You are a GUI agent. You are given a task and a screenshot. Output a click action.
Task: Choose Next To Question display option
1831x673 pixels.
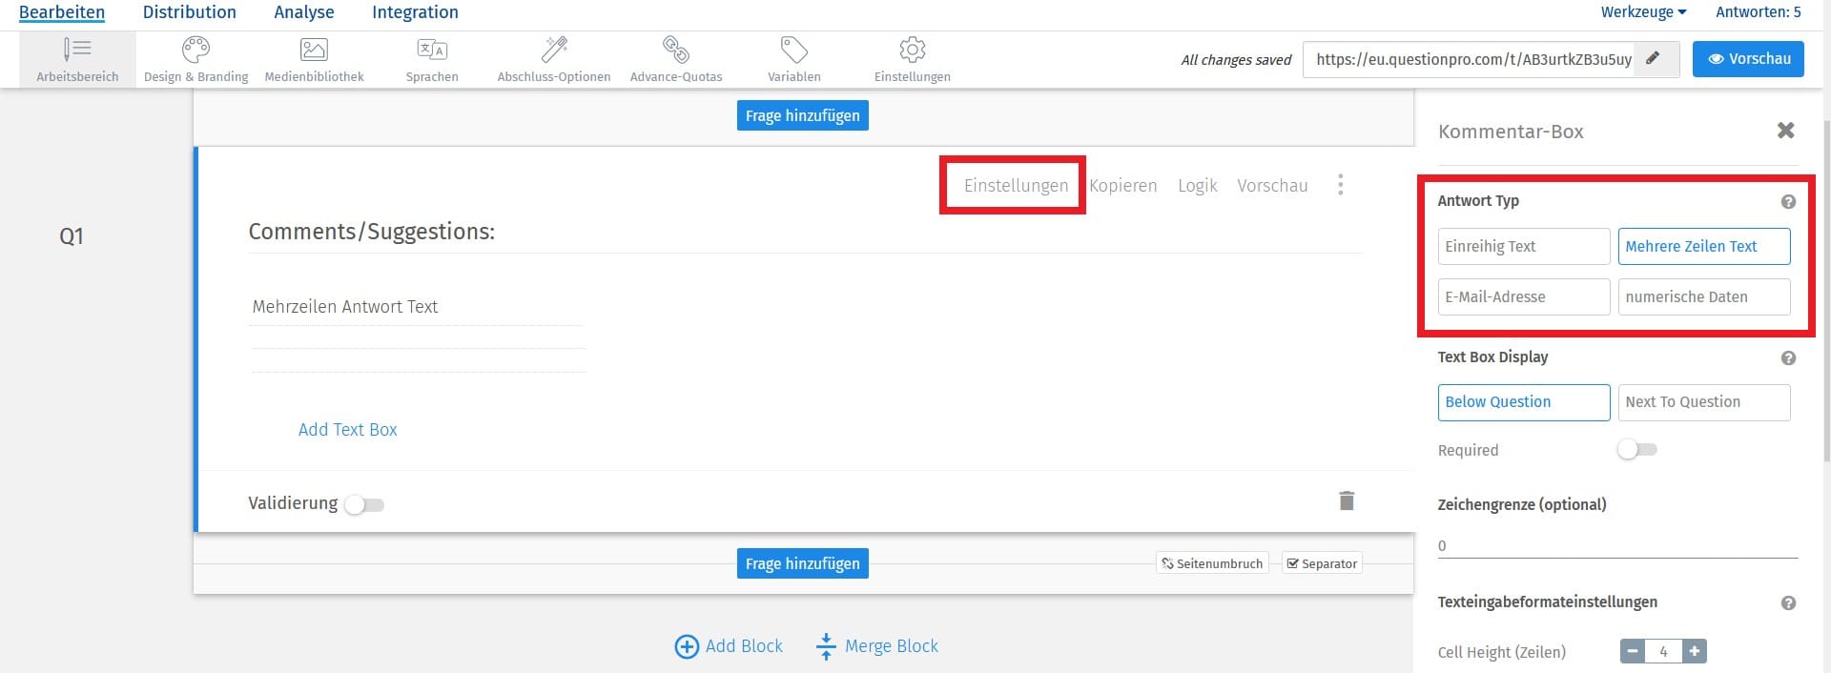click(x=1704, y=402)
